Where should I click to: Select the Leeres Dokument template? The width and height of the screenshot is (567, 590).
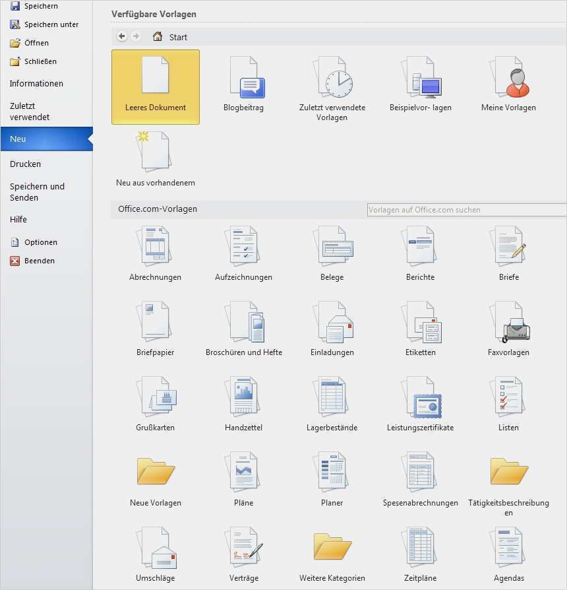coord(155,86)
